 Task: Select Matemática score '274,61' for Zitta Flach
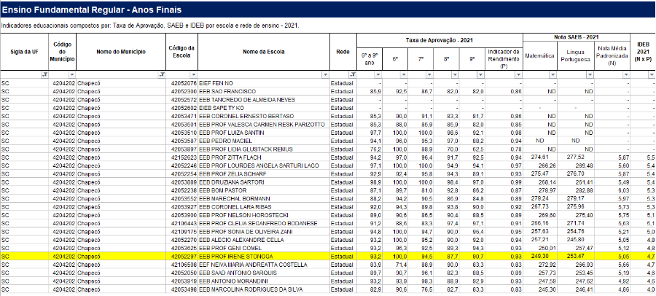[x=540, y=157]
